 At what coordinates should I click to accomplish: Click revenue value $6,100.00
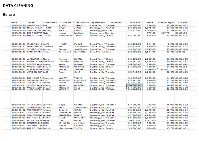[x=135, y=44]
